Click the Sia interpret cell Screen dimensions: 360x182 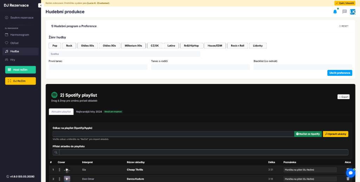click(x=84, y=170)
